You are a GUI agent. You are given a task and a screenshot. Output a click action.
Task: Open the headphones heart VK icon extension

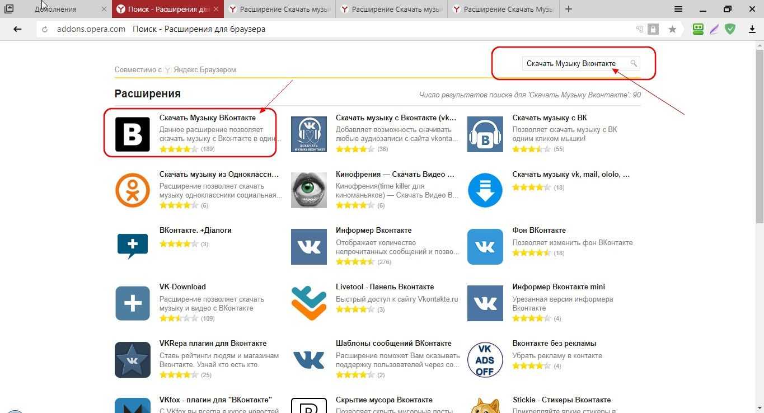point(309,134)
